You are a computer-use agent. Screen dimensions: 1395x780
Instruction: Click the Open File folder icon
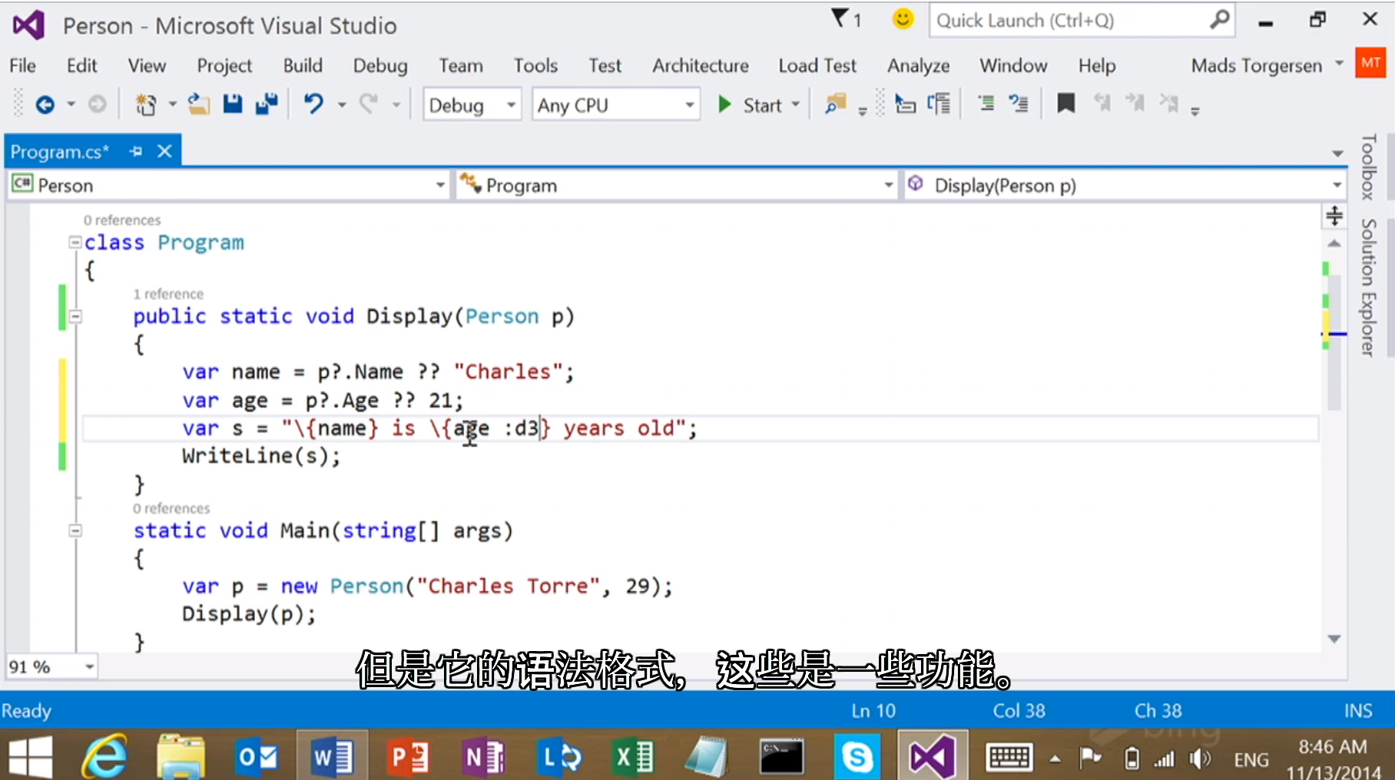tap(199, 104)
